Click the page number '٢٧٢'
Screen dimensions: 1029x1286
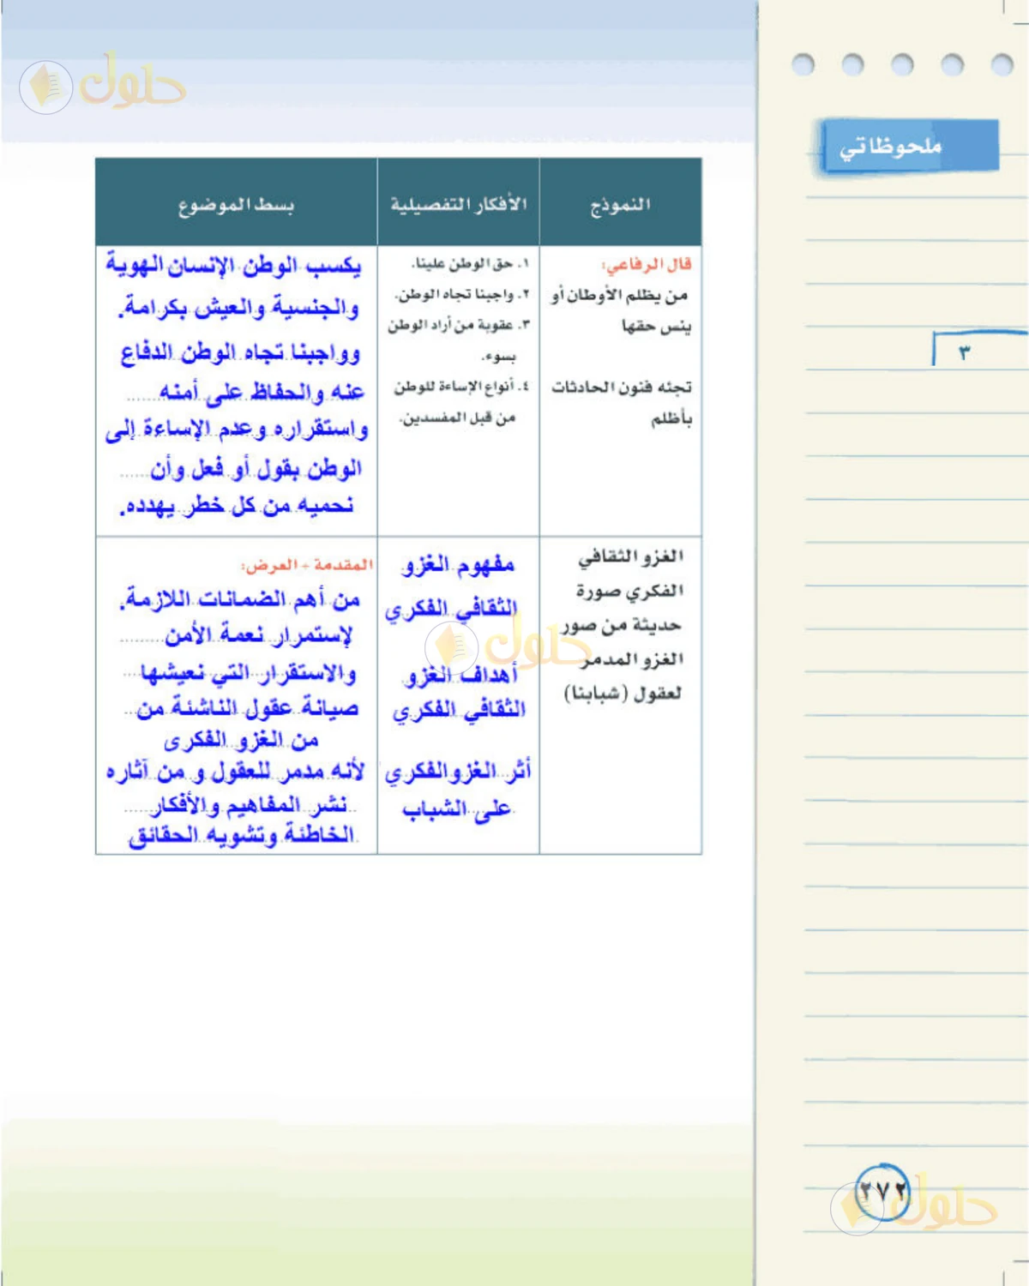tap(883, 1192)
